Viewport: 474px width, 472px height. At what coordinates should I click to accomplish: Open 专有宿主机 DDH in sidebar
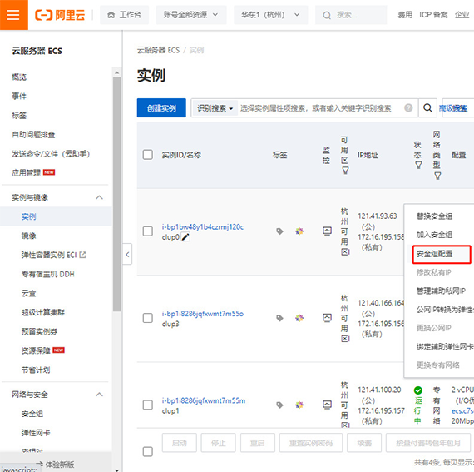click(47, 274)
